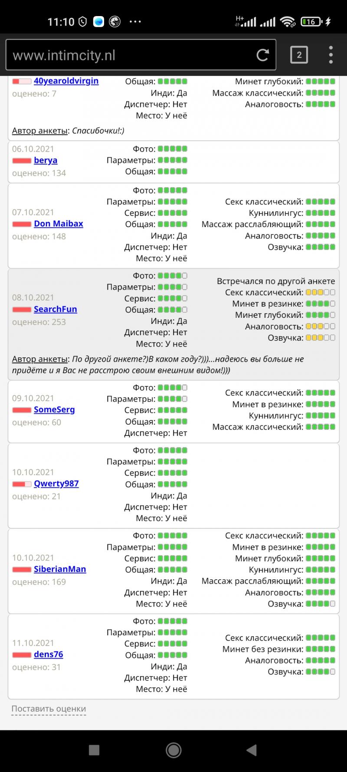Open the browser three-dot menu
347x772 pixels.
(331, 55)
